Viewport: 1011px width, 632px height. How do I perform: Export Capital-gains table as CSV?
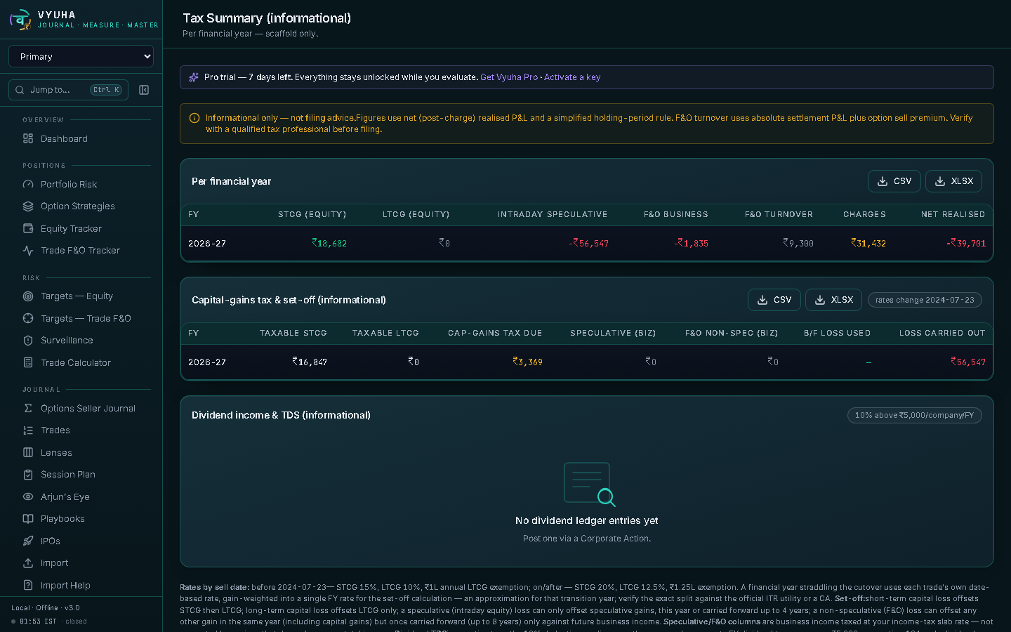pyautogui.click(x=774, y=300)
